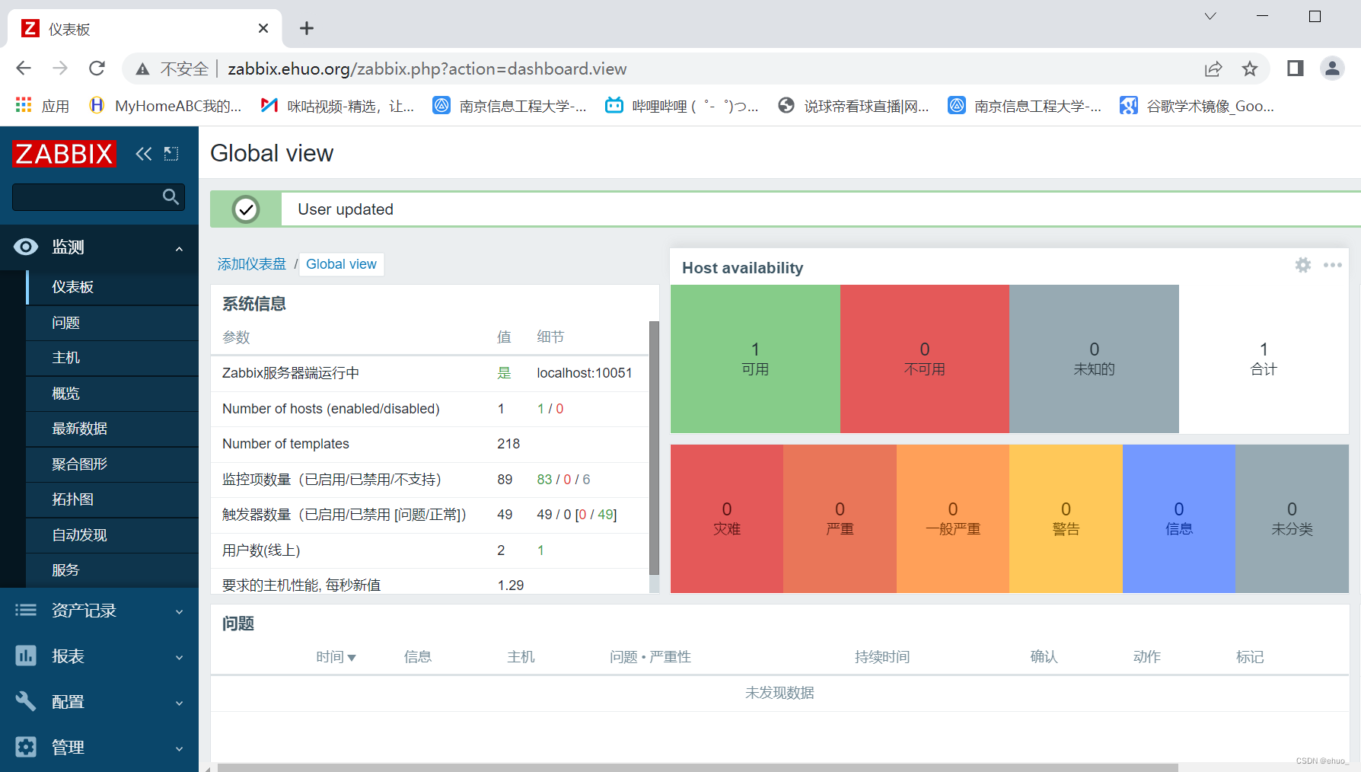This screenshot has width=1361, height=772.
Task: Open Host availability widget settings gear
Action: [1303, 265]
